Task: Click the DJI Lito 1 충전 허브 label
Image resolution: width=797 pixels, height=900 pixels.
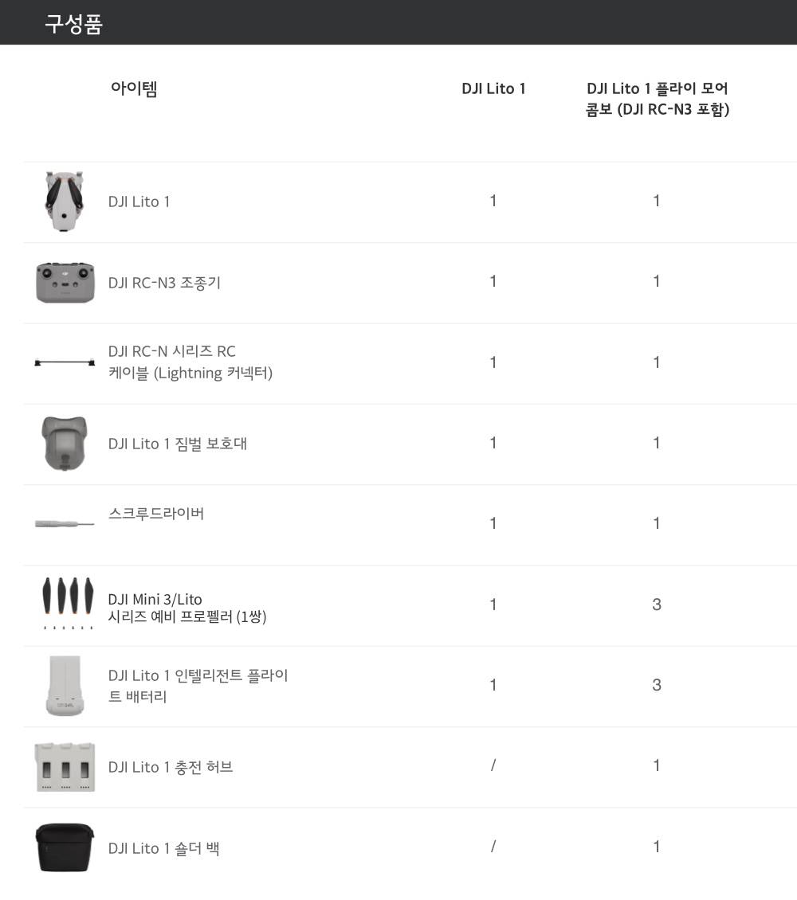Action: tap(171, 767)
